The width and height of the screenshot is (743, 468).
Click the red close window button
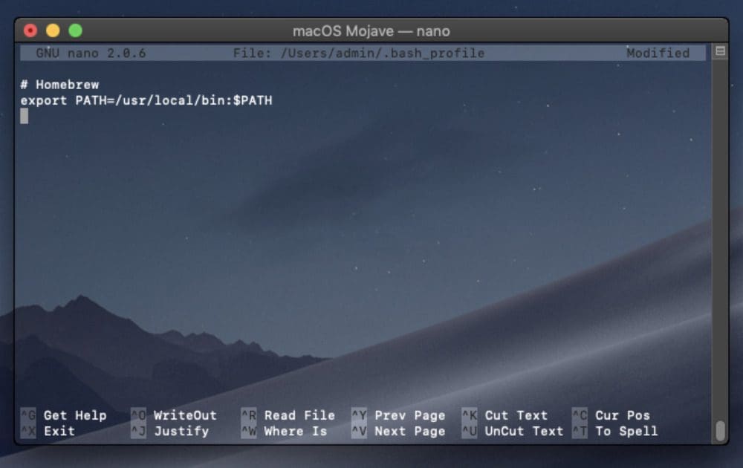point(30,30)
